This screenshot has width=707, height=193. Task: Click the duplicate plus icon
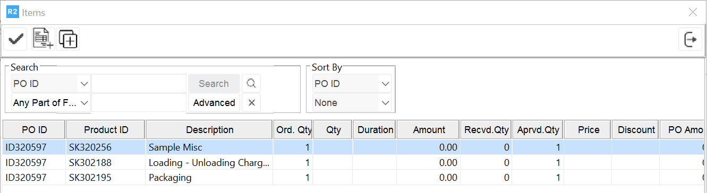click(68, 39)
